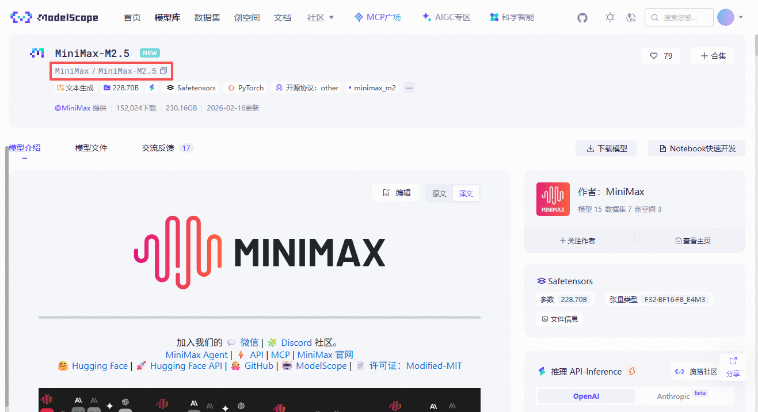The image size is (758, 412).
Task: Switch to the 模型文件 tab
Action: (x=91, y=148)
